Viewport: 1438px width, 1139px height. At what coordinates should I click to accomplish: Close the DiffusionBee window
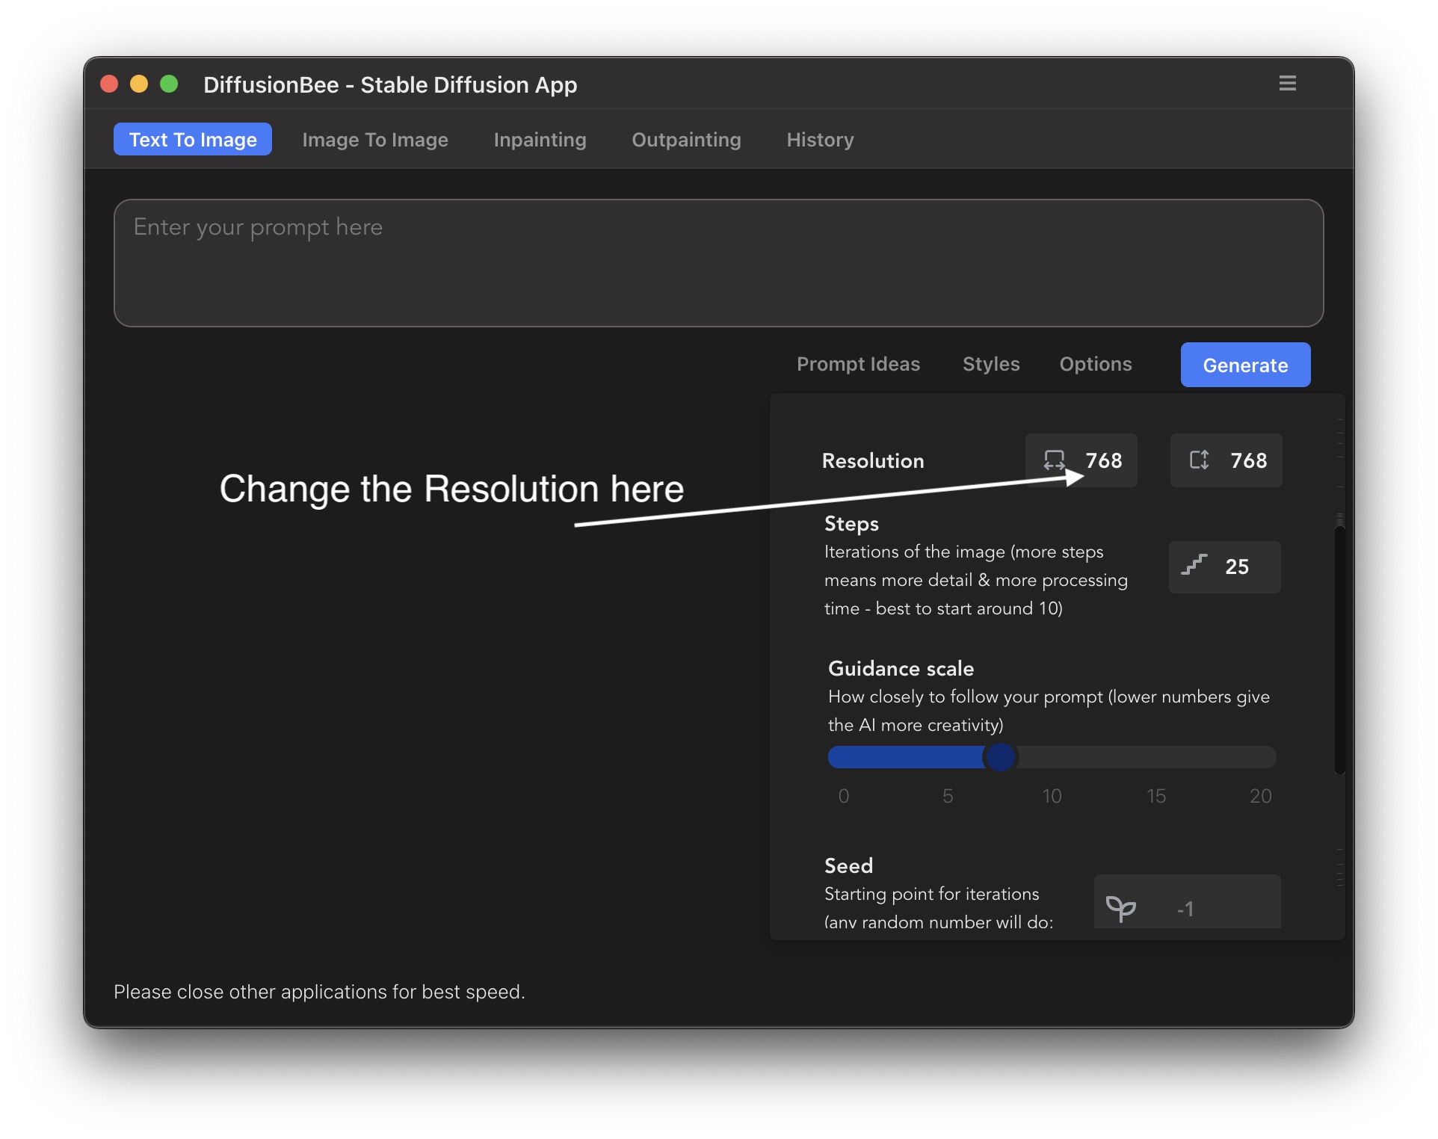click(109, 84)
